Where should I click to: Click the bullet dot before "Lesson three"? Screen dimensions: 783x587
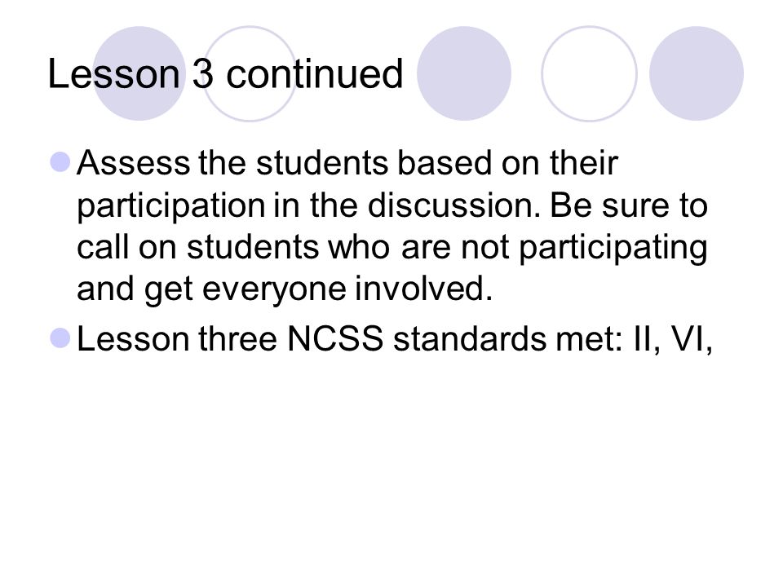point(60,338)
